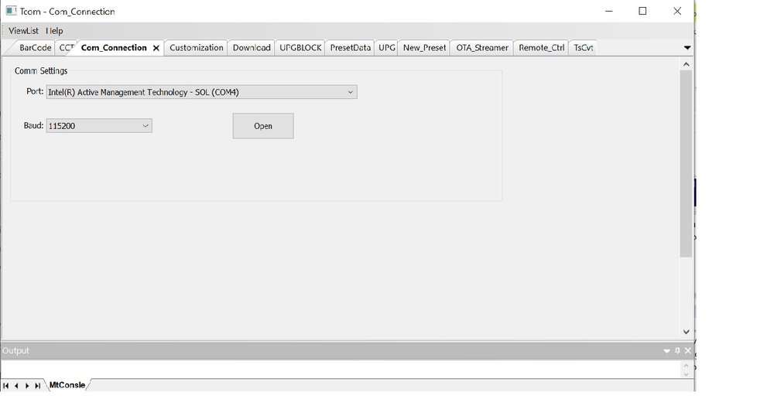Image resolution: width=774 pixels, height=416 pixels.
Task: Switch to the New_Preset tab
Action: coord(424,48)
